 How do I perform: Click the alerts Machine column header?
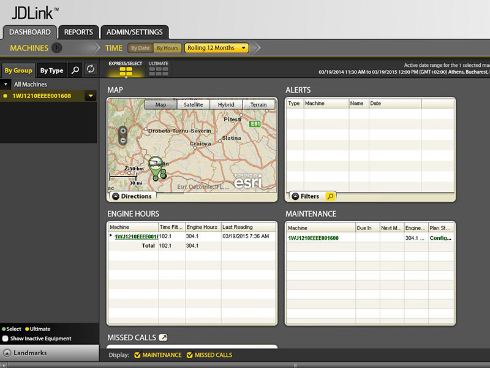[326, 103]
